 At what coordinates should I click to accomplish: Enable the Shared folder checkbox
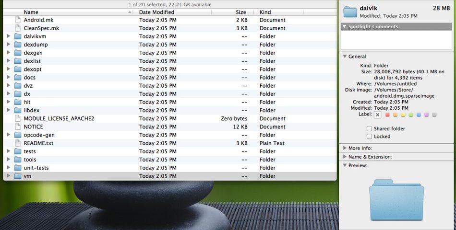369,128
